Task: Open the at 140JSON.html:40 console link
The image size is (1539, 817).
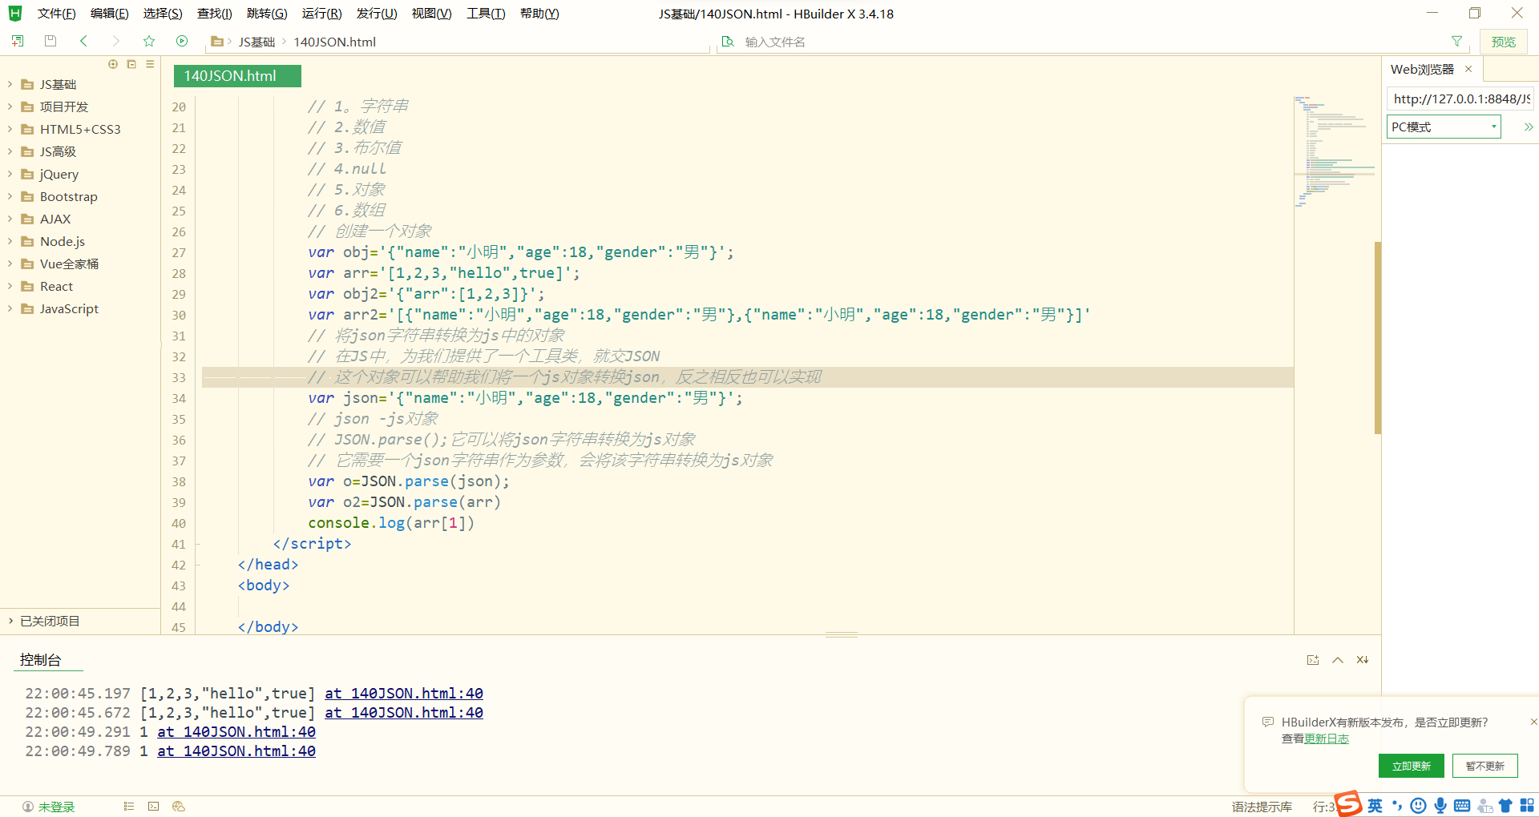Action: pyautogui.click(x=403, y=694)
